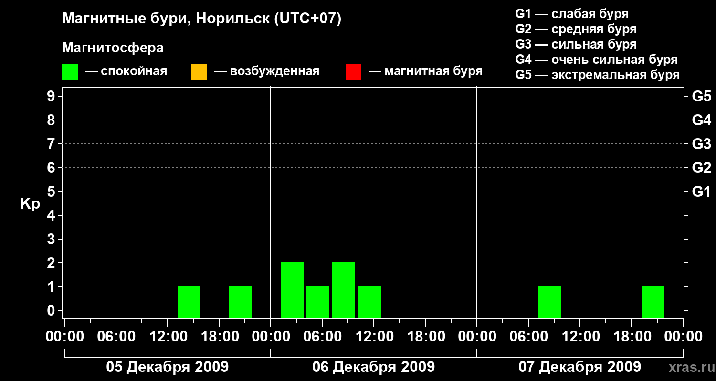
Task: Click 'G4 — очень сильная буря' legend line
Action: (597, 60)
